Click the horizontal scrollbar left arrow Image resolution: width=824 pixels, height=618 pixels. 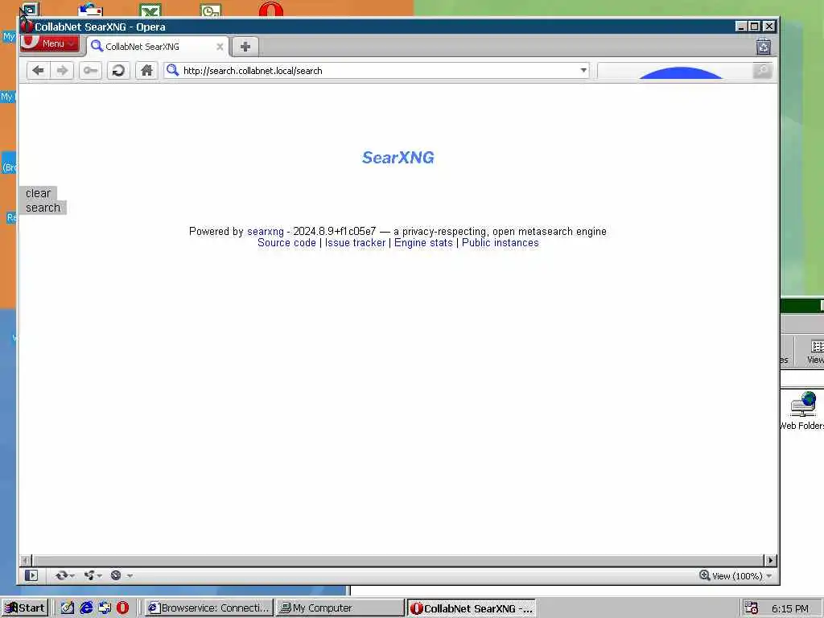click(x=27, y=560)
